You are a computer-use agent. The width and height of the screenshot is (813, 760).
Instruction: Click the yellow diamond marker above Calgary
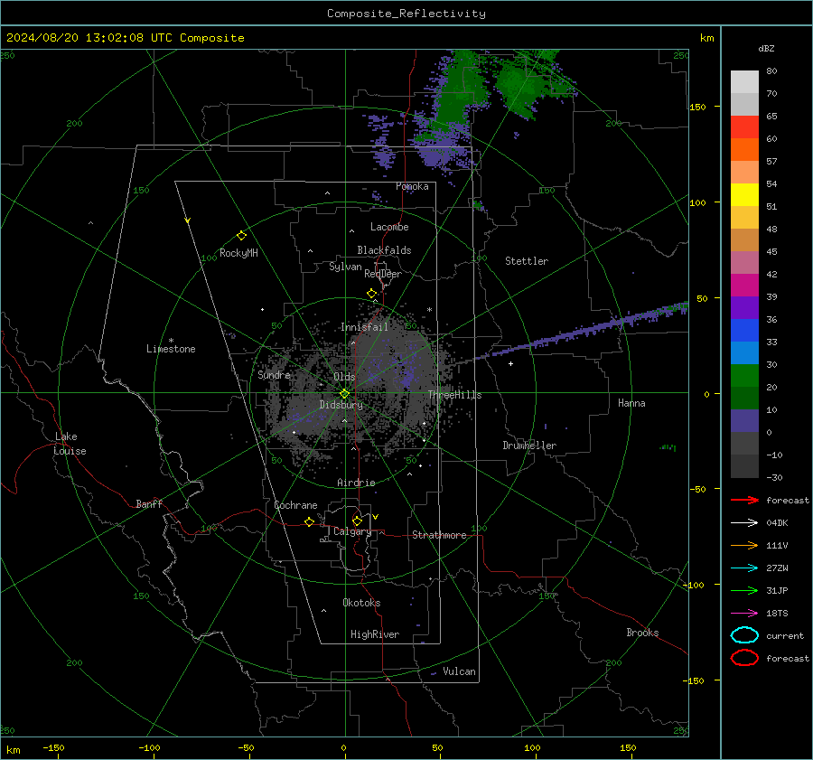point(357,521)
